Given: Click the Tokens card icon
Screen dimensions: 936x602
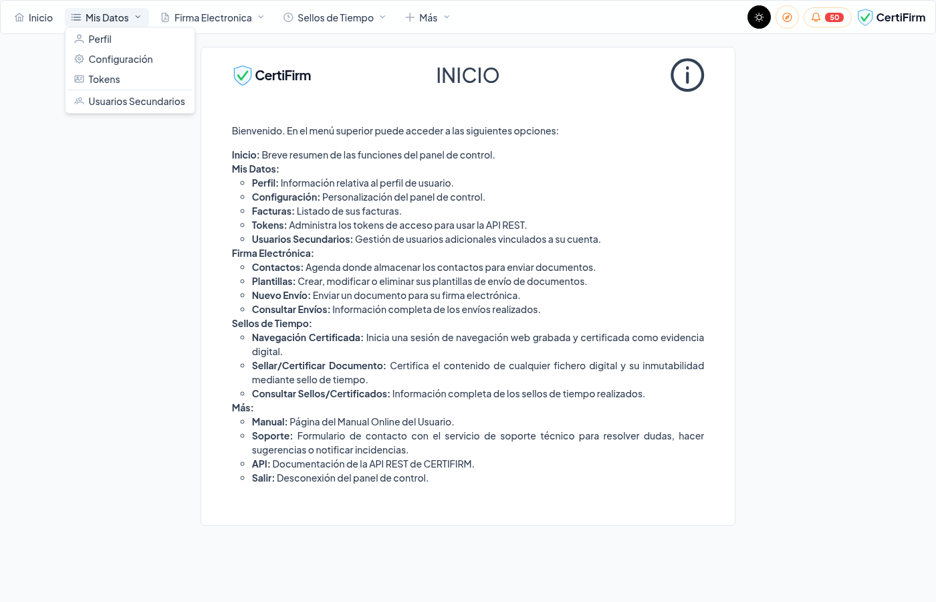Looking at the screenshot, I should [x=79, y=79].
